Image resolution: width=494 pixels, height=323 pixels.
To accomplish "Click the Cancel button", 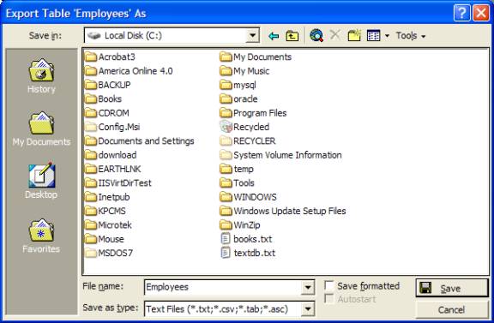I will [452, 310].
